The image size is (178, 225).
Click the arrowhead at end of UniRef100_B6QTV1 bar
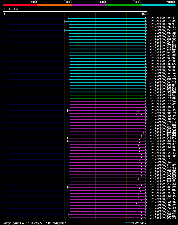(x=146, y=218)
